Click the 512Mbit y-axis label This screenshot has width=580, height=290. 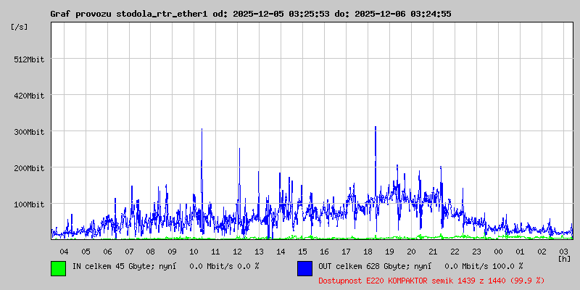[x=29, y=59]
